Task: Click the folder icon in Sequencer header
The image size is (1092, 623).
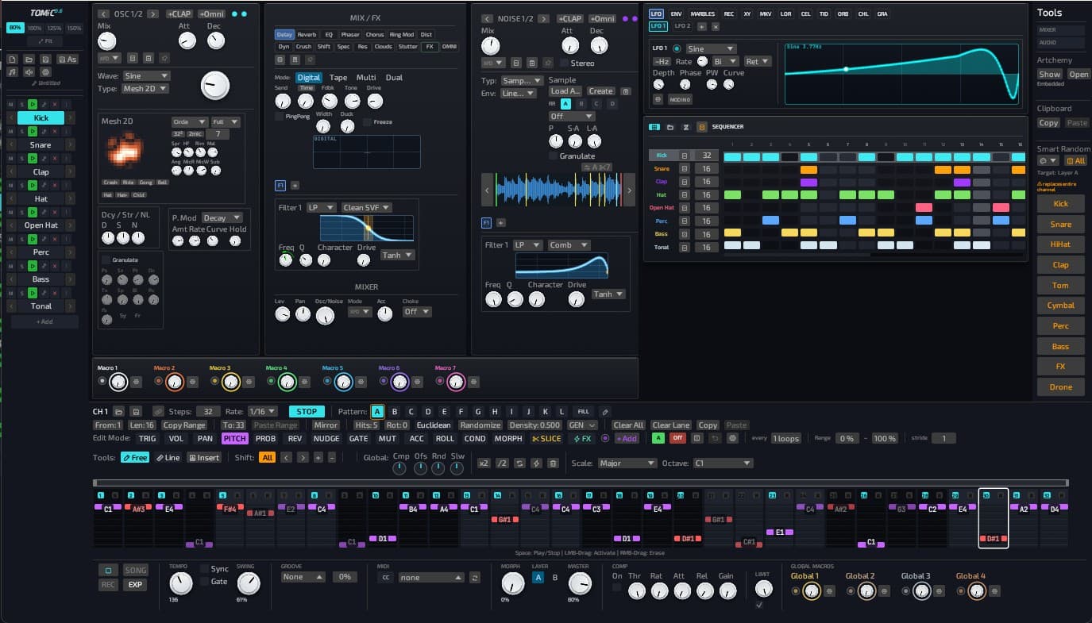Action: pos(669,127)
